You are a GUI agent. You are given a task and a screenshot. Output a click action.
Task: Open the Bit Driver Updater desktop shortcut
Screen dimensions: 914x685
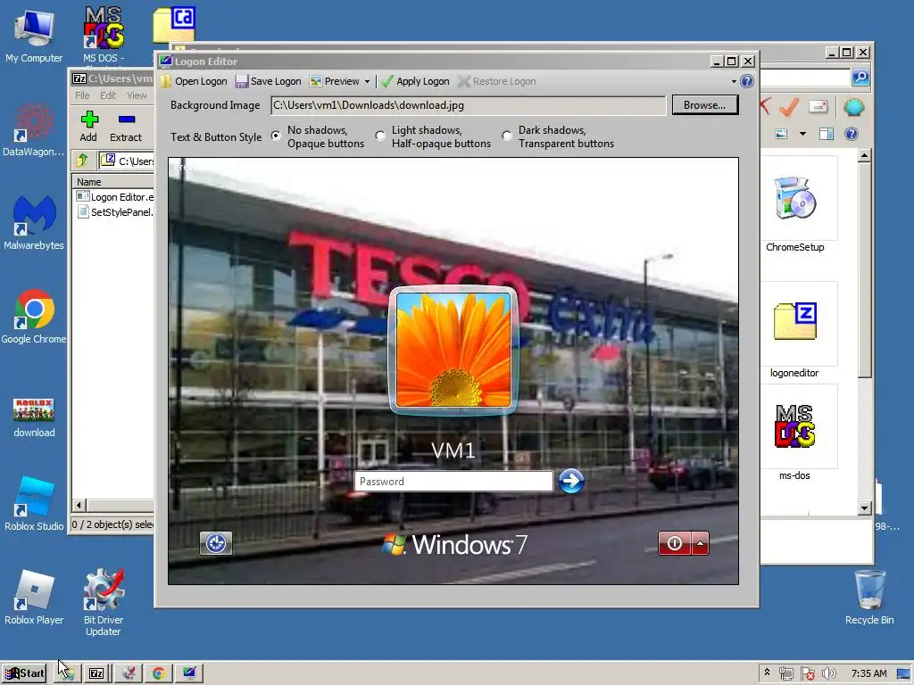[x=104, y=602]
